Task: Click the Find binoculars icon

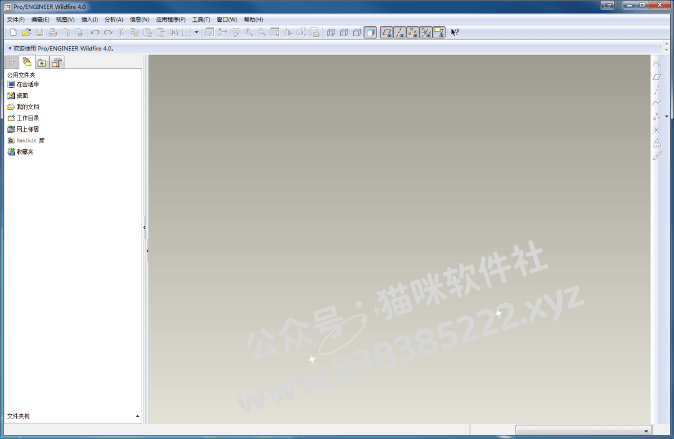Action: [173, 32]
